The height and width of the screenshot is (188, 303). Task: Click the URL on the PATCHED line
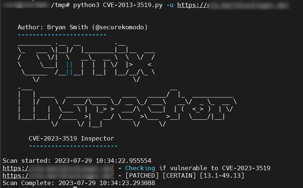[x=58, y=176]
